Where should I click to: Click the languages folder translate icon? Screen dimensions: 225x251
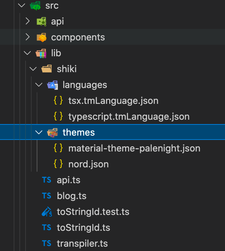tap(52, 85)
